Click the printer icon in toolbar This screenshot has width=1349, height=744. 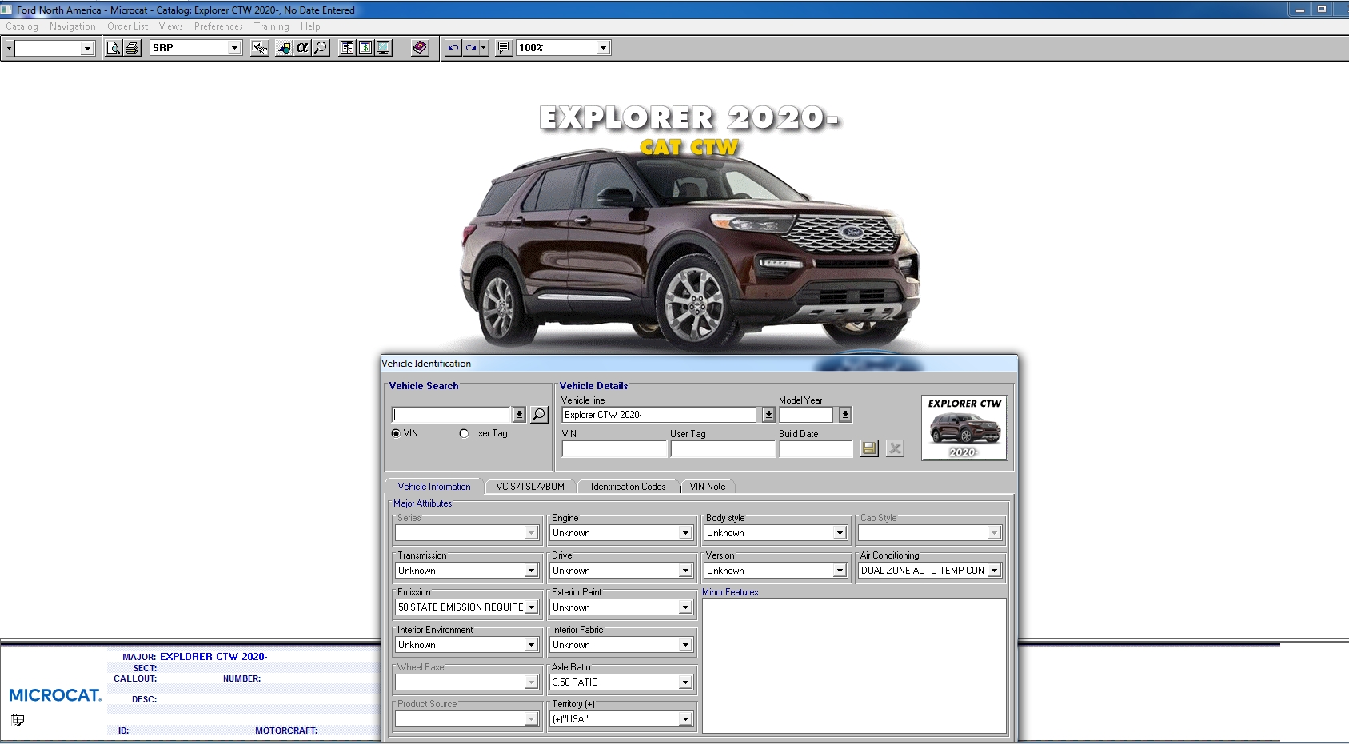click(132, 48)
